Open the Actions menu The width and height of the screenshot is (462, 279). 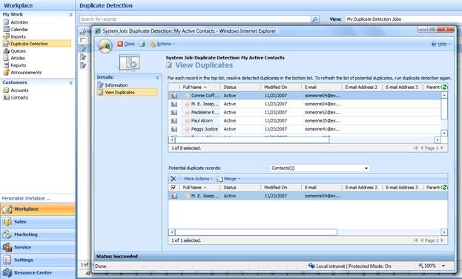click(x=162, y=44)
